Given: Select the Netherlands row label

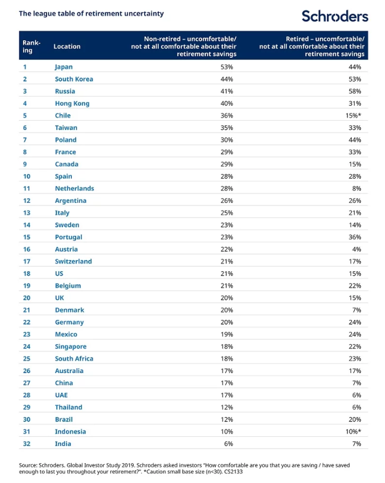Looking at the screenshot, I should [75, 189].
